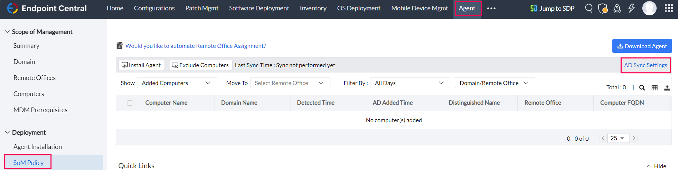678x170 pixels.
Task: Open the user profile avatar
Action: (x=649, y=8)
